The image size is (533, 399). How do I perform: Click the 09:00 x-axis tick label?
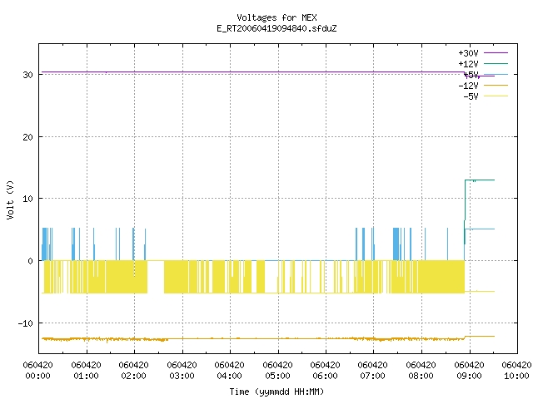469,376
